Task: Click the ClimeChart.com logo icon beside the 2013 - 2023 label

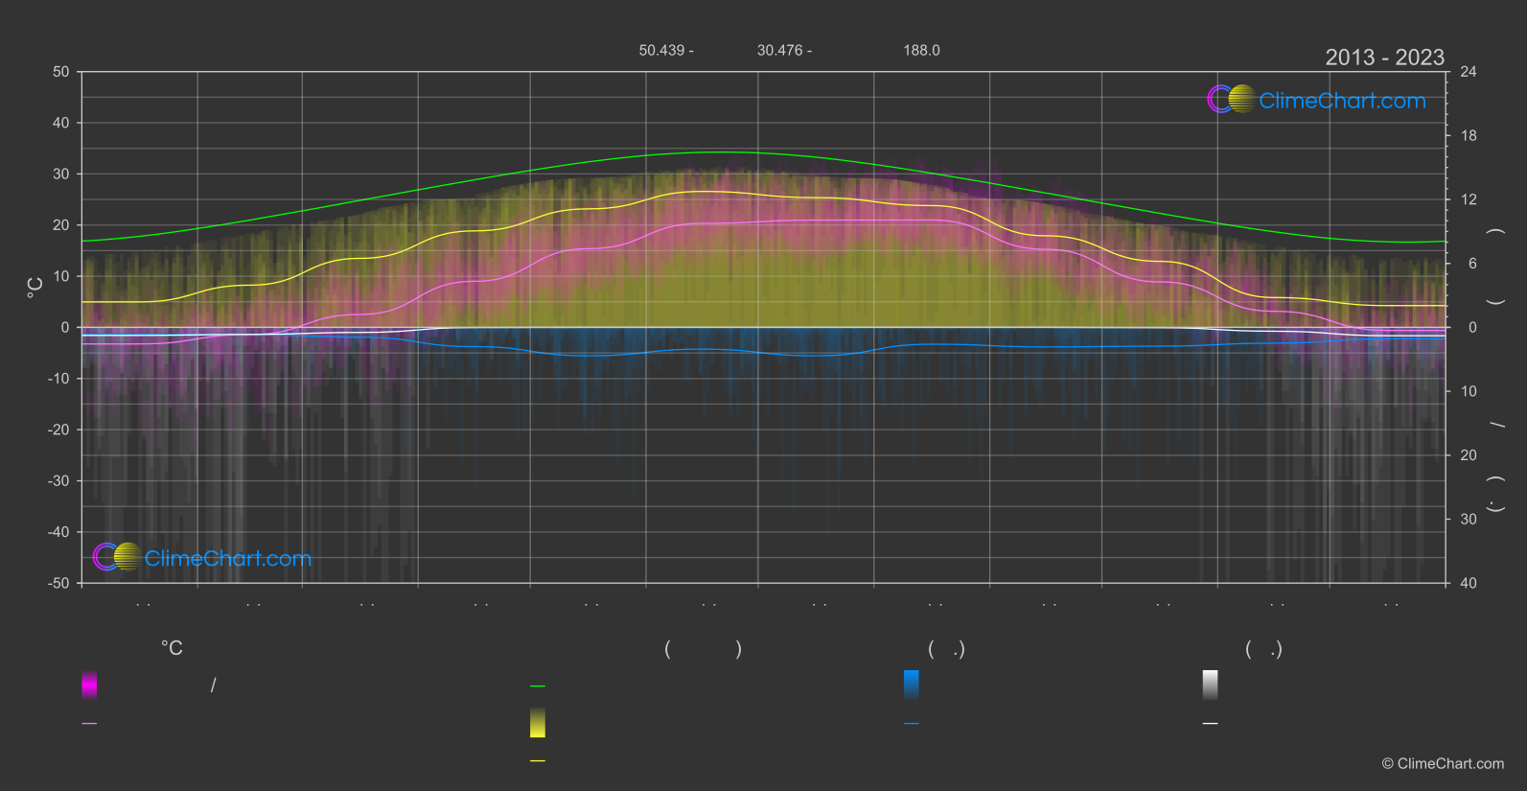Action: tap(1232, 99)
